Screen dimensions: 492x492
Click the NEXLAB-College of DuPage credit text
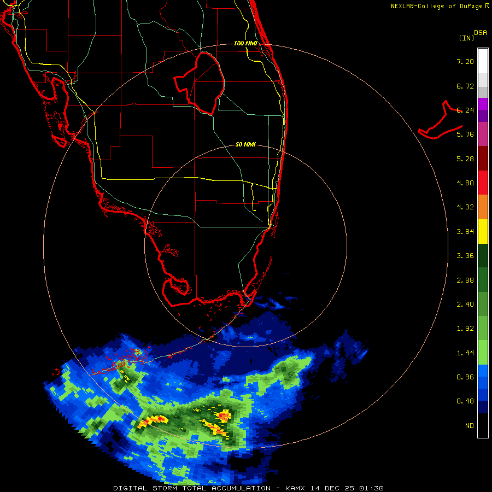pyautogui.click(x=440, y=6)
